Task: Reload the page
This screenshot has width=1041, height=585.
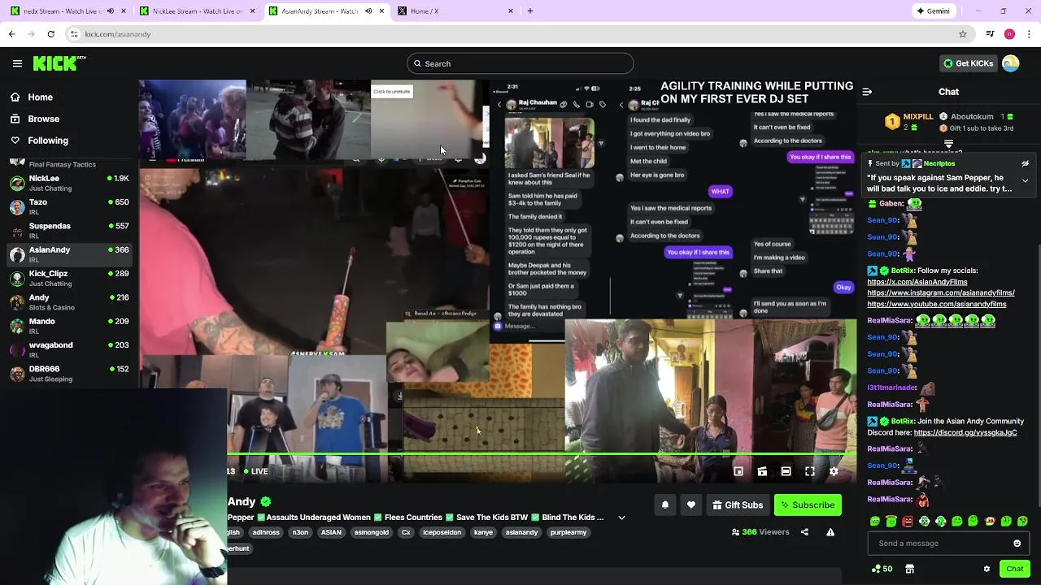Action: click(x=50, y=34)
